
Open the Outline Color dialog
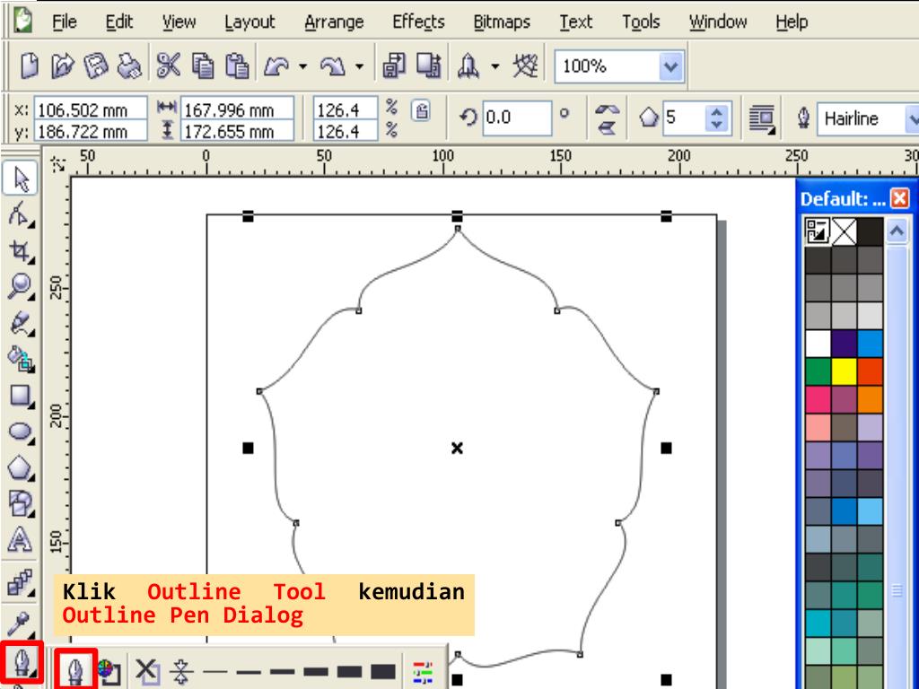tap(109, 672)
